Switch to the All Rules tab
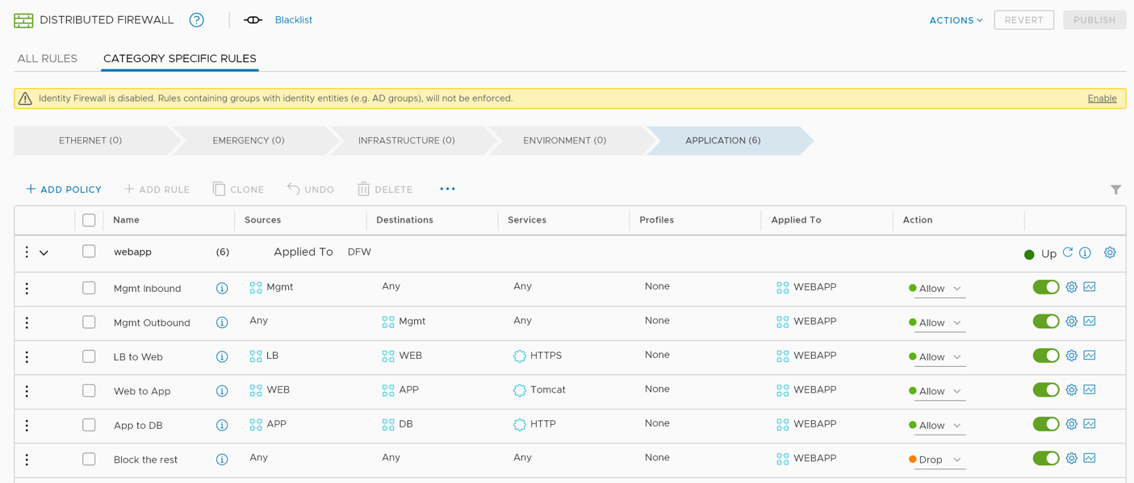The image size is (1134, 483). click(x=48, y=59)
